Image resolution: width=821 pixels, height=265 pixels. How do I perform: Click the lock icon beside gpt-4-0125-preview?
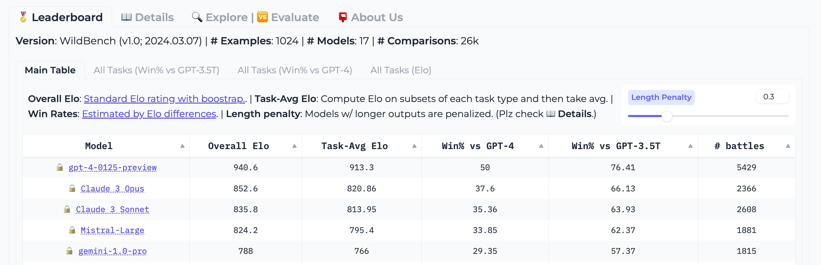pyautogui.click(x=60, y=167)
